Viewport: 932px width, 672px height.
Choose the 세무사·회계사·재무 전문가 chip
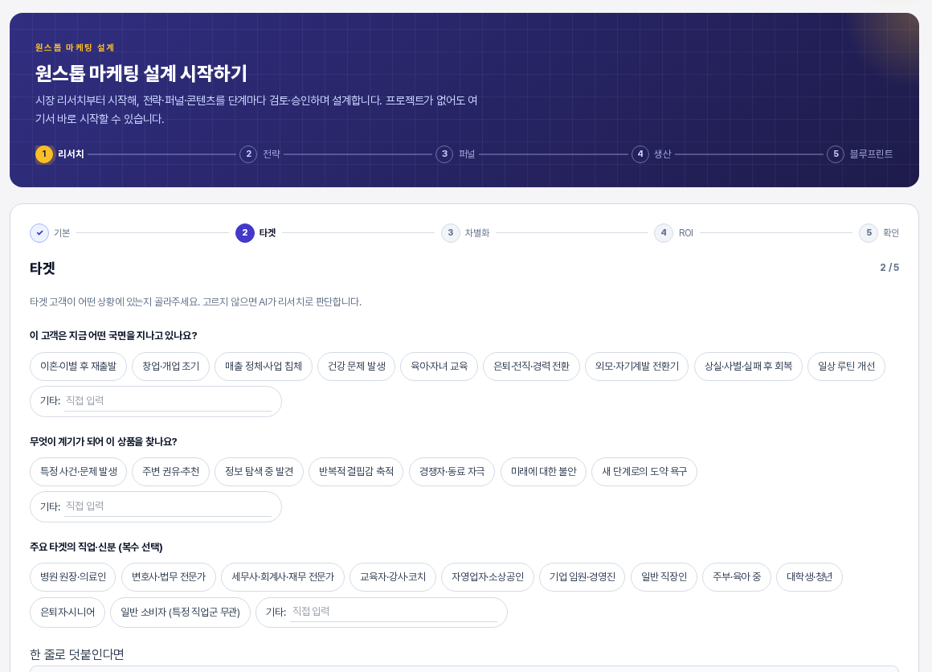tap(283, 577)
